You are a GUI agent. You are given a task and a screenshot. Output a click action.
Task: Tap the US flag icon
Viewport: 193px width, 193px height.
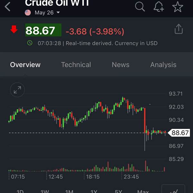tap(28, 13)
